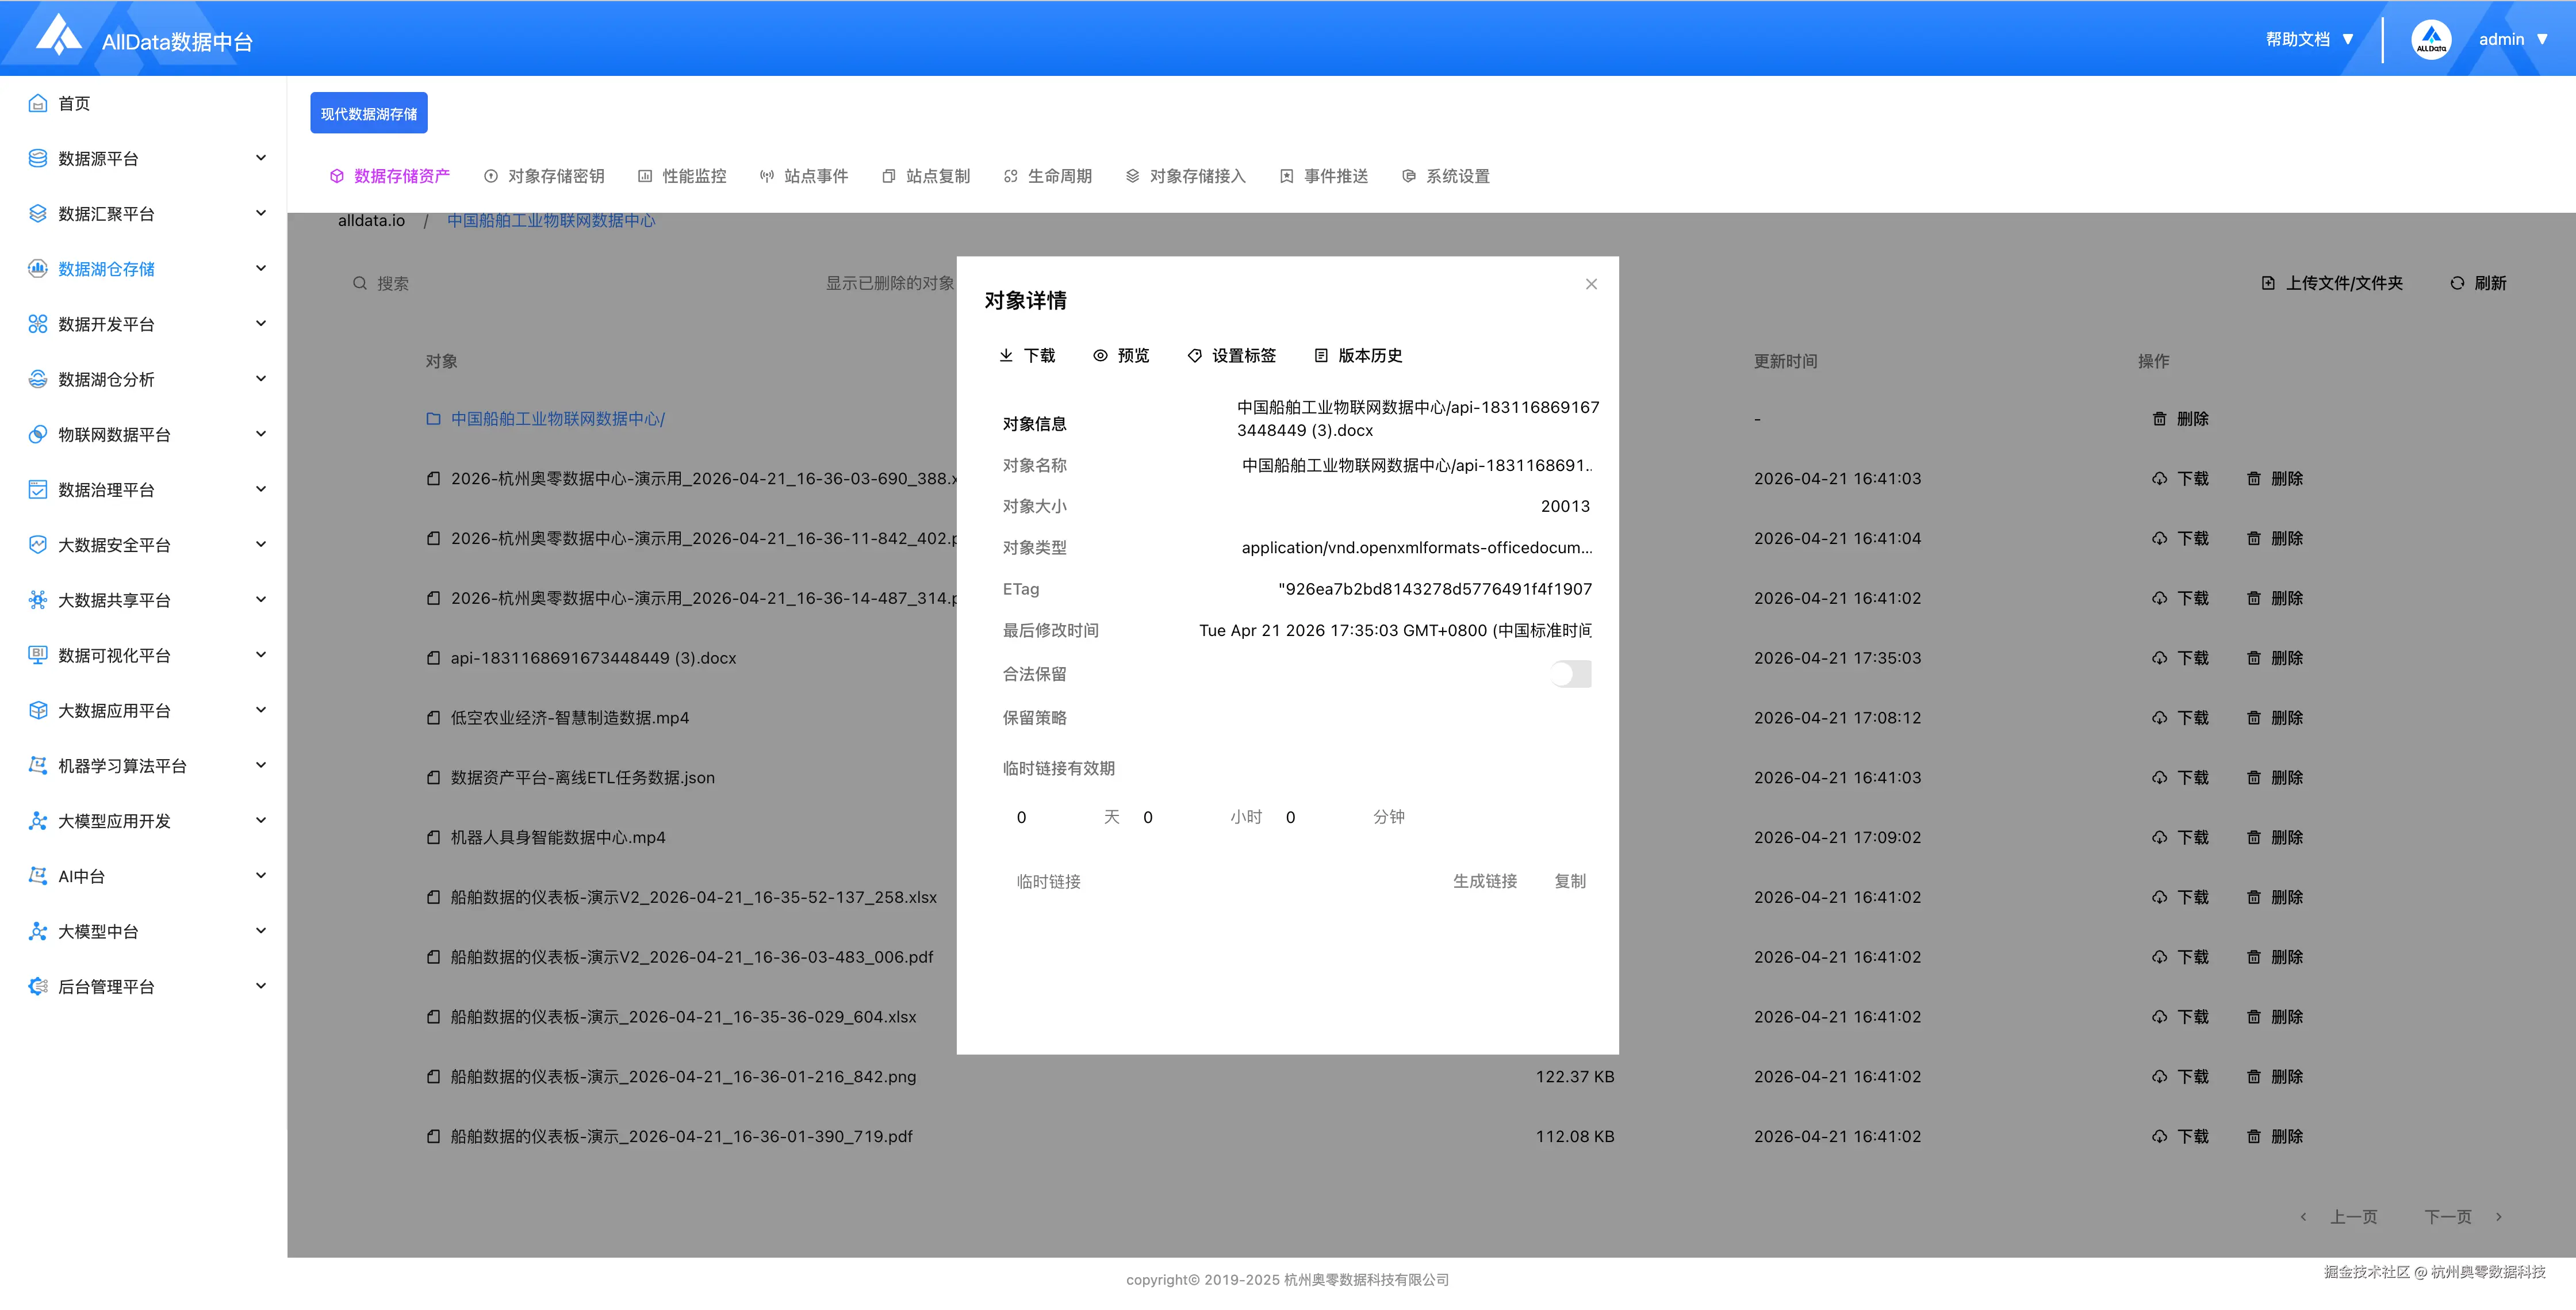The width and height of the screenshot is (2576, 1310).
Task: Click the 上传文件/文件夹 upload icon
Action: coord(2267,283)
